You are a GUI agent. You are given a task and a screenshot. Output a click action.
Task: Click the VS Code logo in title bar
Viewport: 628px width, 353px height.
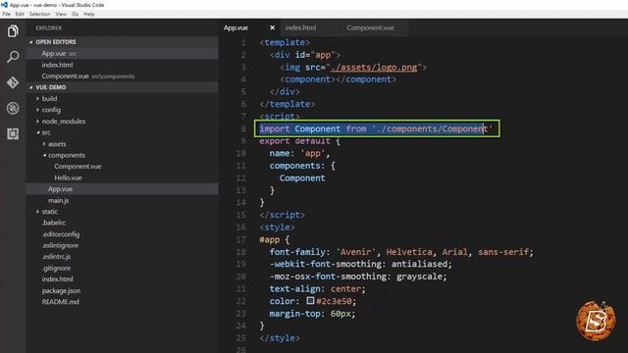[4, 5]
